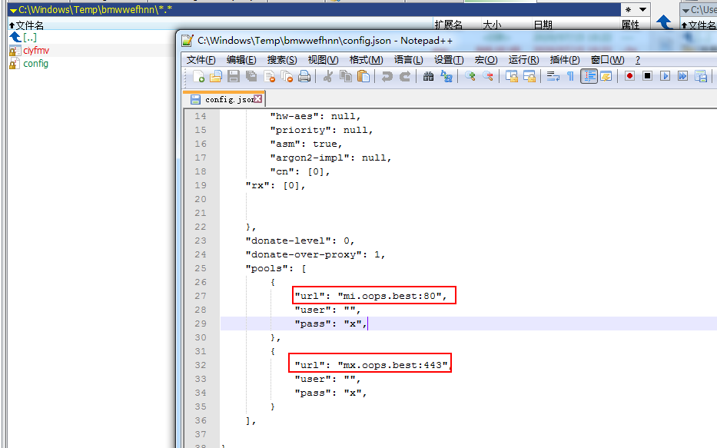Start recording a macro
Screen dimensions: 717x448
point(629,76)
